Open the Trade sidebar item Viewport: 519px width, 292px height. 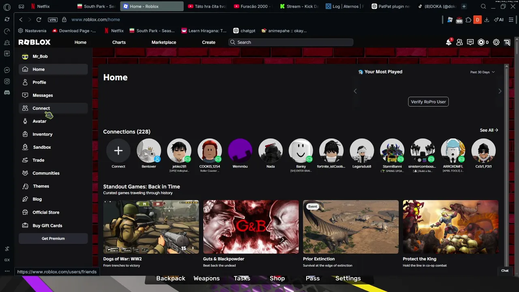53,160
